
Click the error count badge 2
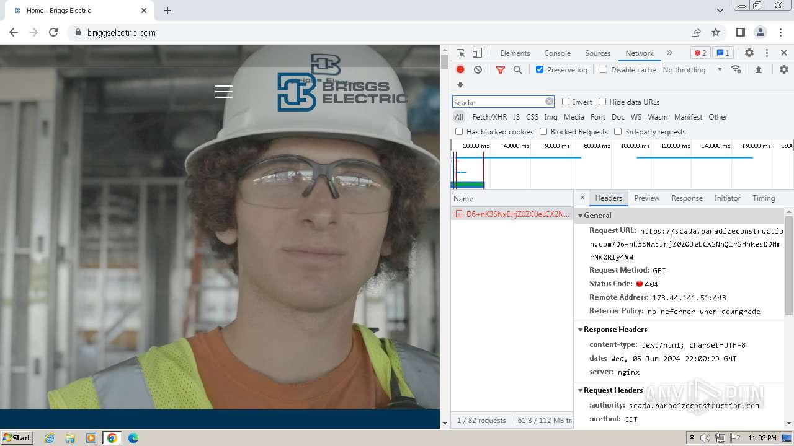tap(700, 53)
